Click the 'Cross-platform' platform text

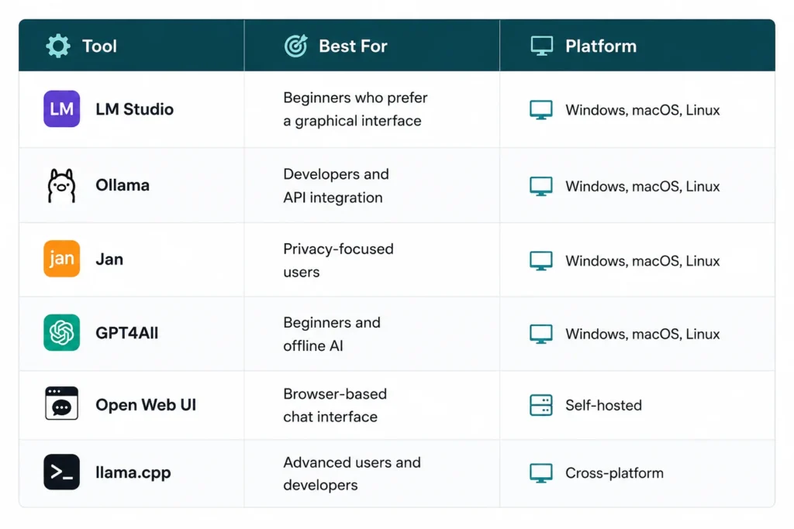tap(614, 473)
